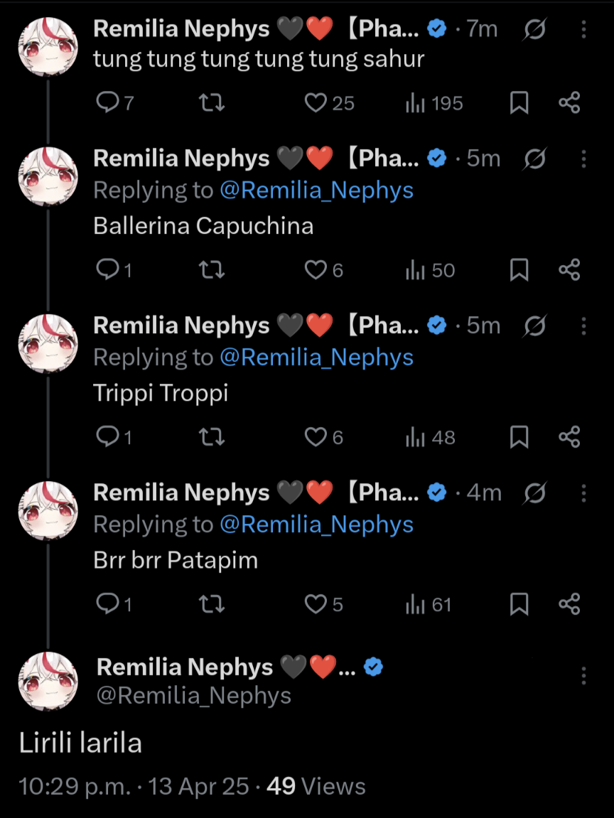Open @Remilia_Nephys link in 'Ballerina Capuchina' reply
This screenshot has height=818, width=614.
pyautogui.click(x=316, y=190)
